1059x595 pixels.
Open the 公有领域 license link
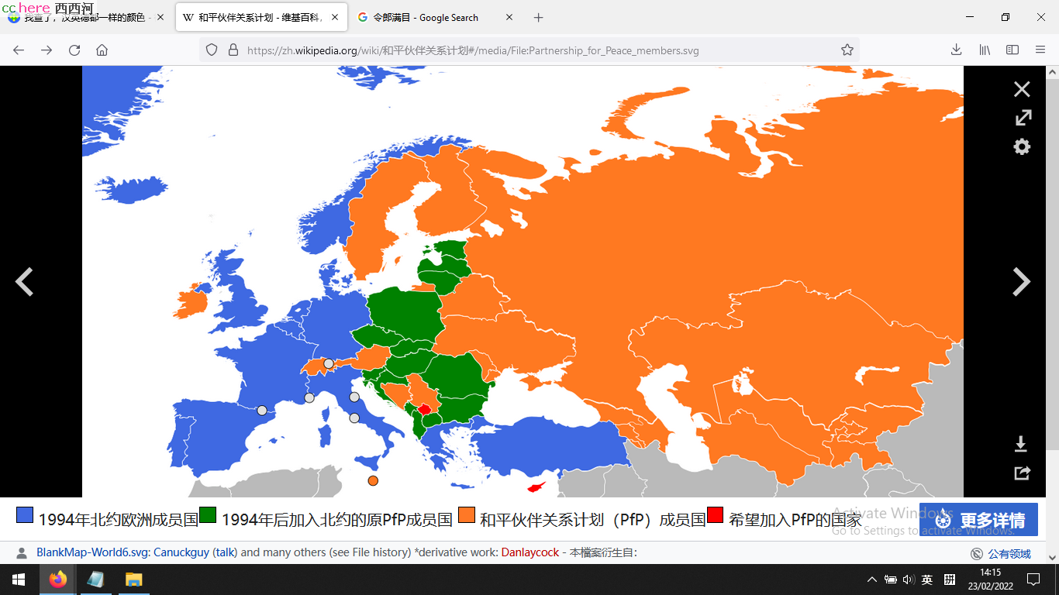(1009, 554)
